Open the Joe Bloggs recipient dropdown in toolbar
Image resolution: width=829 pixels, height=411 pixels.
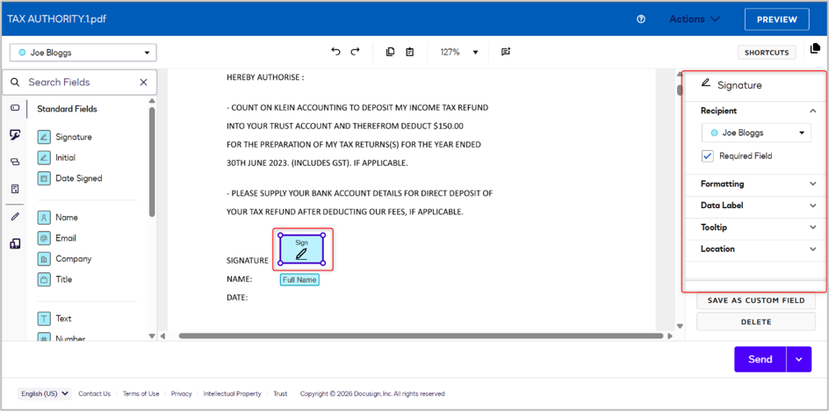pyautogui.click(x=83, y=53)
